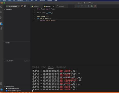Close the app.py editor tab
The height and width of the screenshot is (93, 119).
(54, 6)
